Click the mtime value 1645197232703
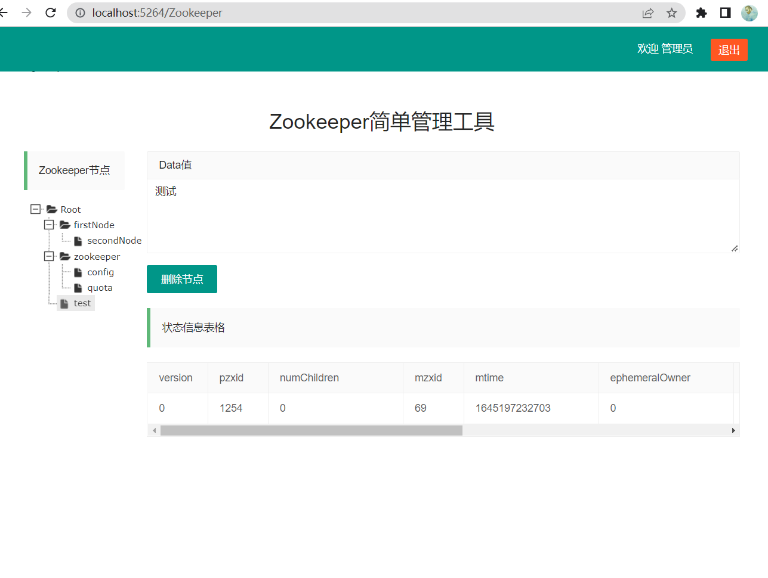 point(513,408)
